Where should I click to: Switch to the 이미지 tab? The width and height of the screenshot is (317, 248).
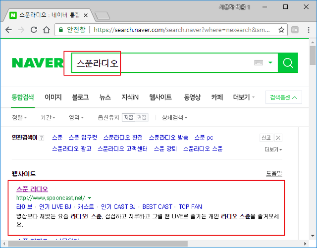click(x=53, y=97)
